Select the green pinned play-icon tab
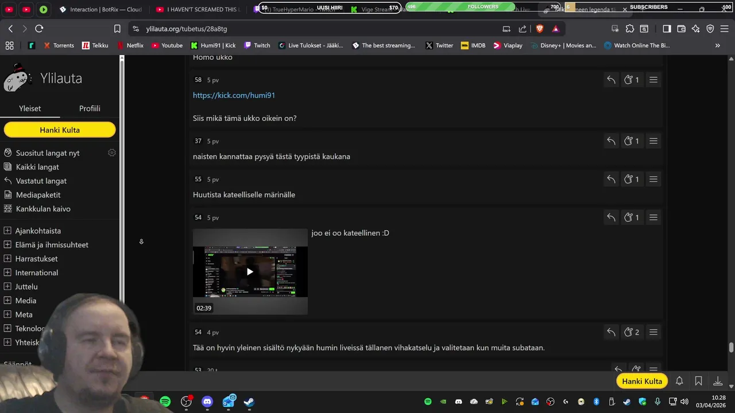The image size is (735, 413). coord(44,10)
